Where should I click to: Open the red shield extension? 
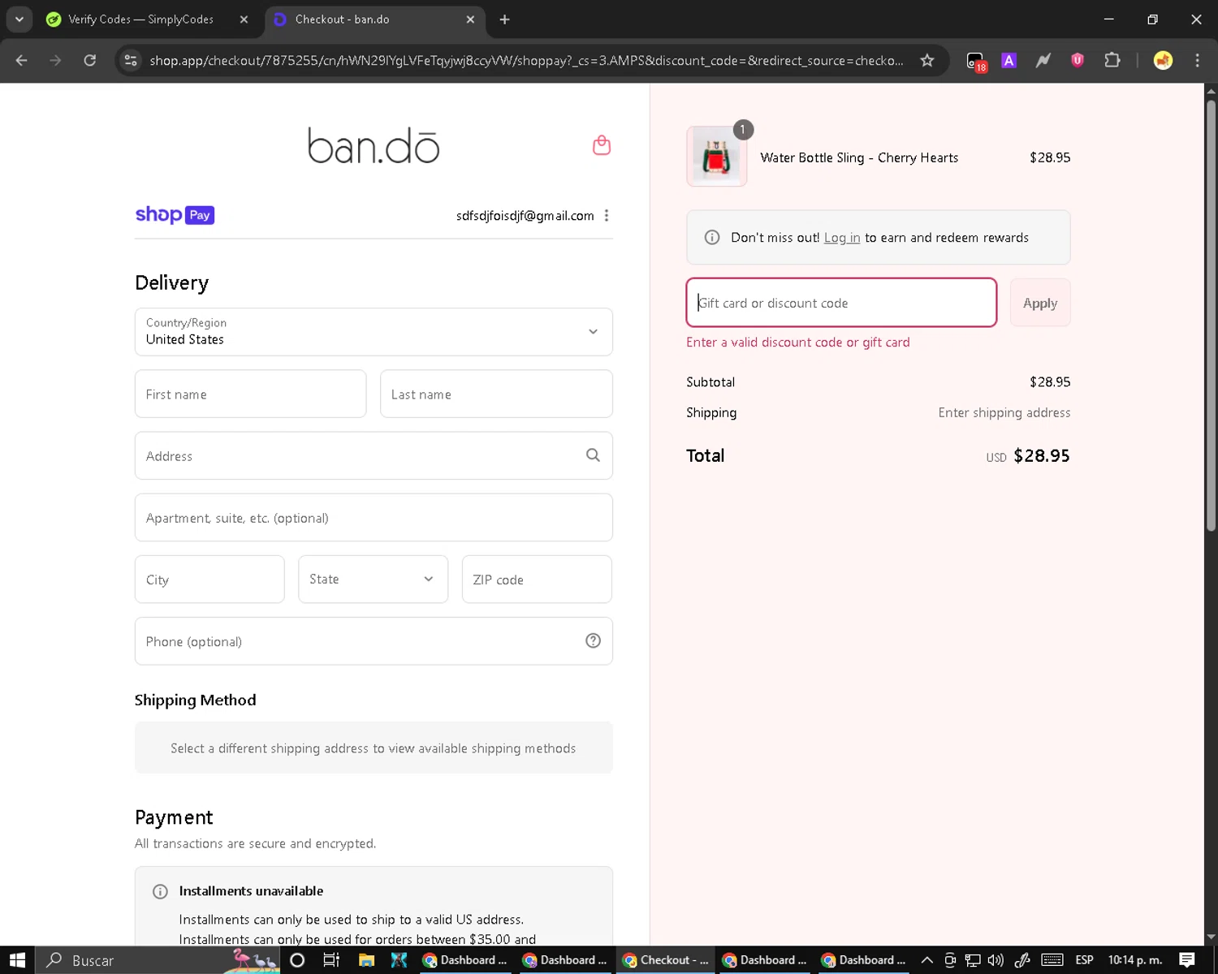1078,60
